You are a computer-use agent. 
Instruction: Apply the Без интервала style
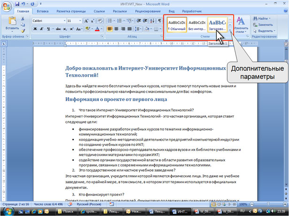coord(197,25)
